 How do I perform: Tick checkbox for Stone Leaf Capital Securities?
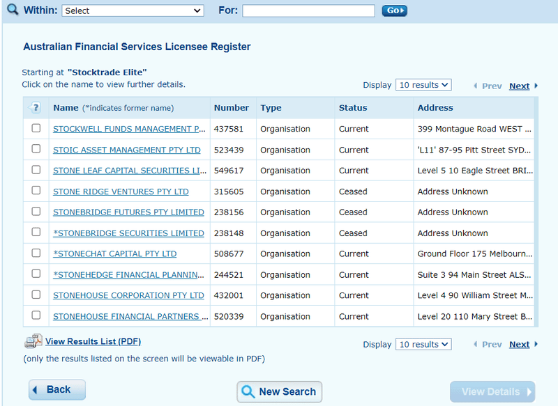pos(36,170)
